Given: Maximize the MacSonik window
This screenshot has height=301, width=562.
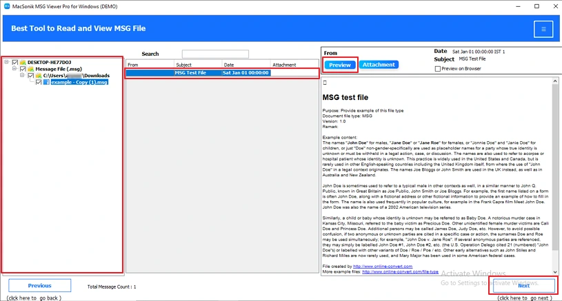Looking at the screenshot, I should [536, 6].
